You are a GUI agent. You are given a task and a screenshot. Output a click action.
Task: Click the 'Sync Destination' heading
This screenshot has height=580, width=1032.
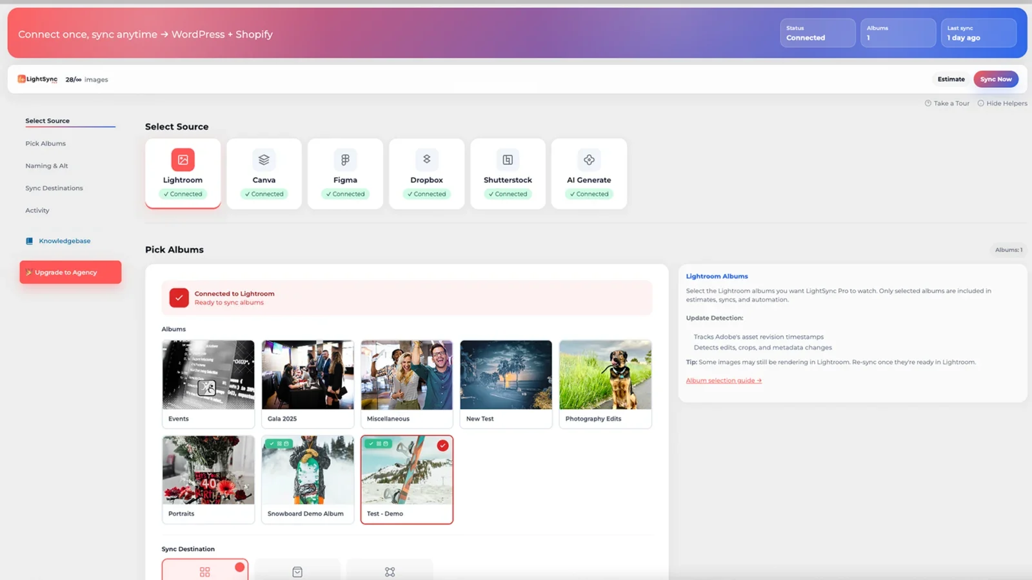188,549
